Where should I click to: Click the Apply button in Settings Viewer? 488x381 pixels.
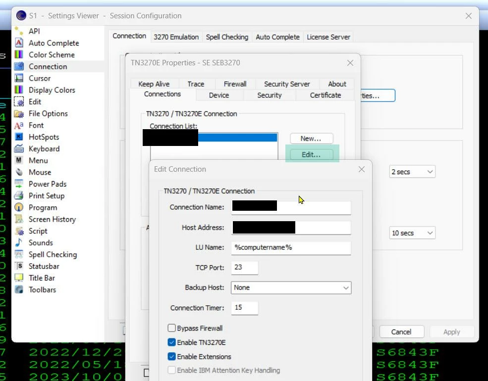point(452,332)
